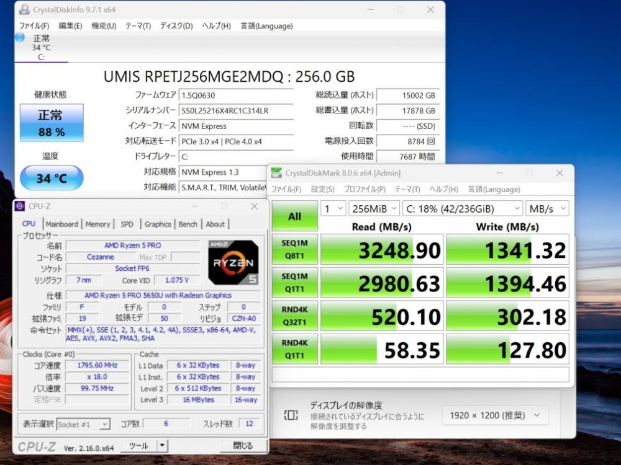Click the transfer mode field PCIe 3.0 x4

(x=236, y=141)
